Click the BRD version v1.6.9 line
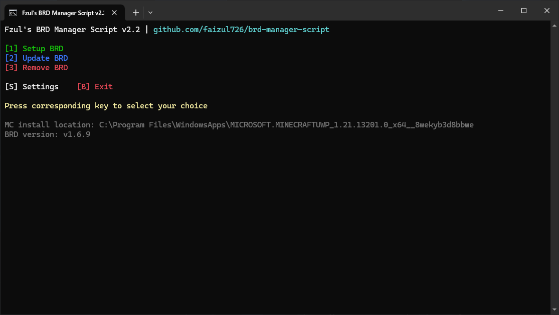The image size is (559, 315). pyautogui.click(x=47, y=134)
